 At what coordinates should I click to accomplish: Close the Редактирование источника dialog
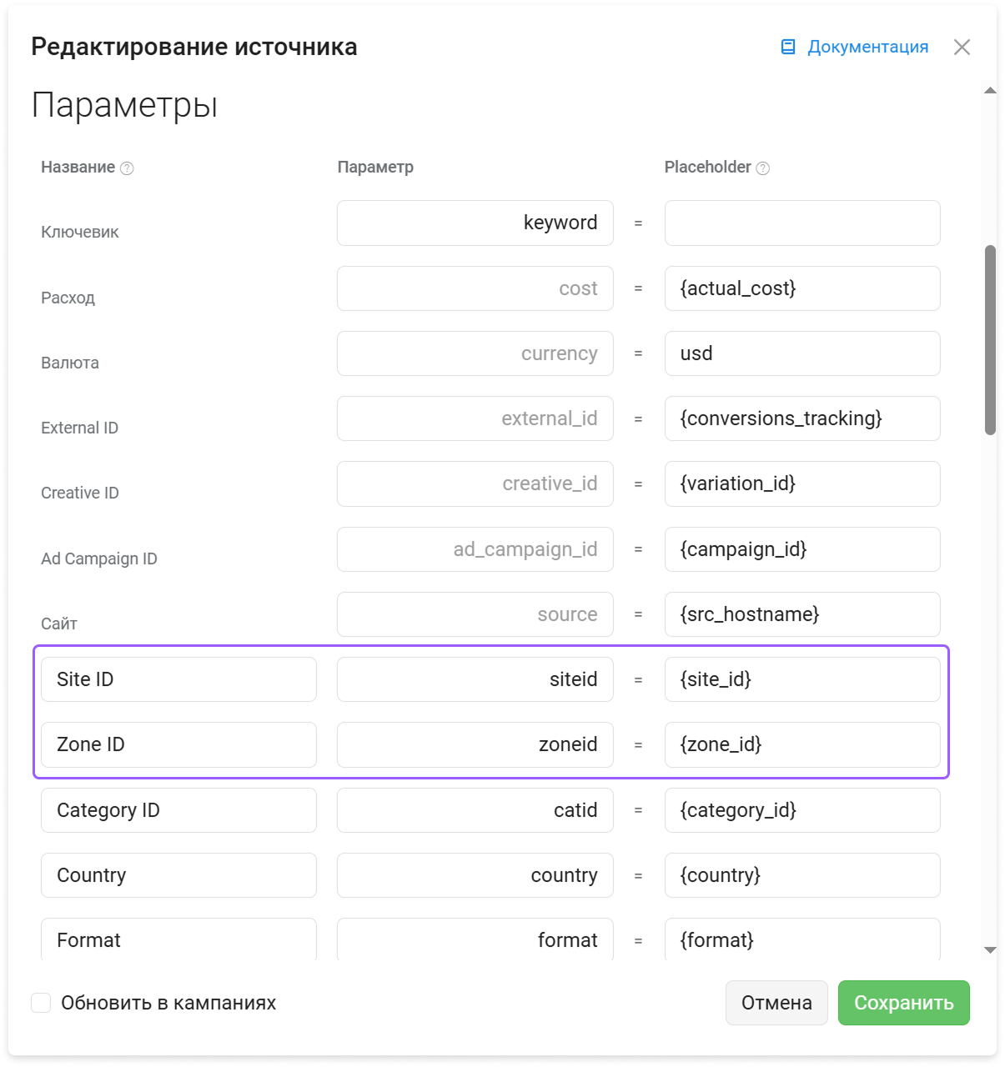pos(962,47)
